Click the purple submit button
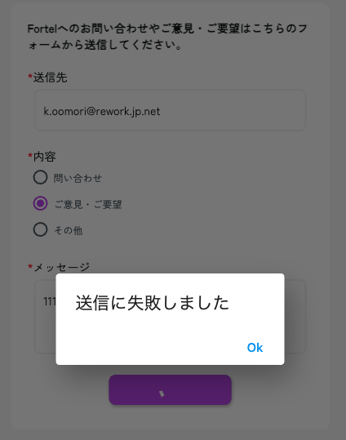Image resolution: width=346 pixels, height=440 pixels. [170, 389]
